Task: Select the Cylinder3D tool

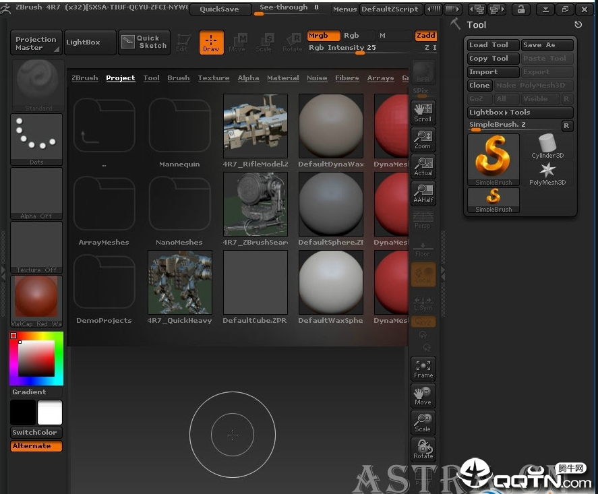Action: pyautogui.click(x=547, y=146)
